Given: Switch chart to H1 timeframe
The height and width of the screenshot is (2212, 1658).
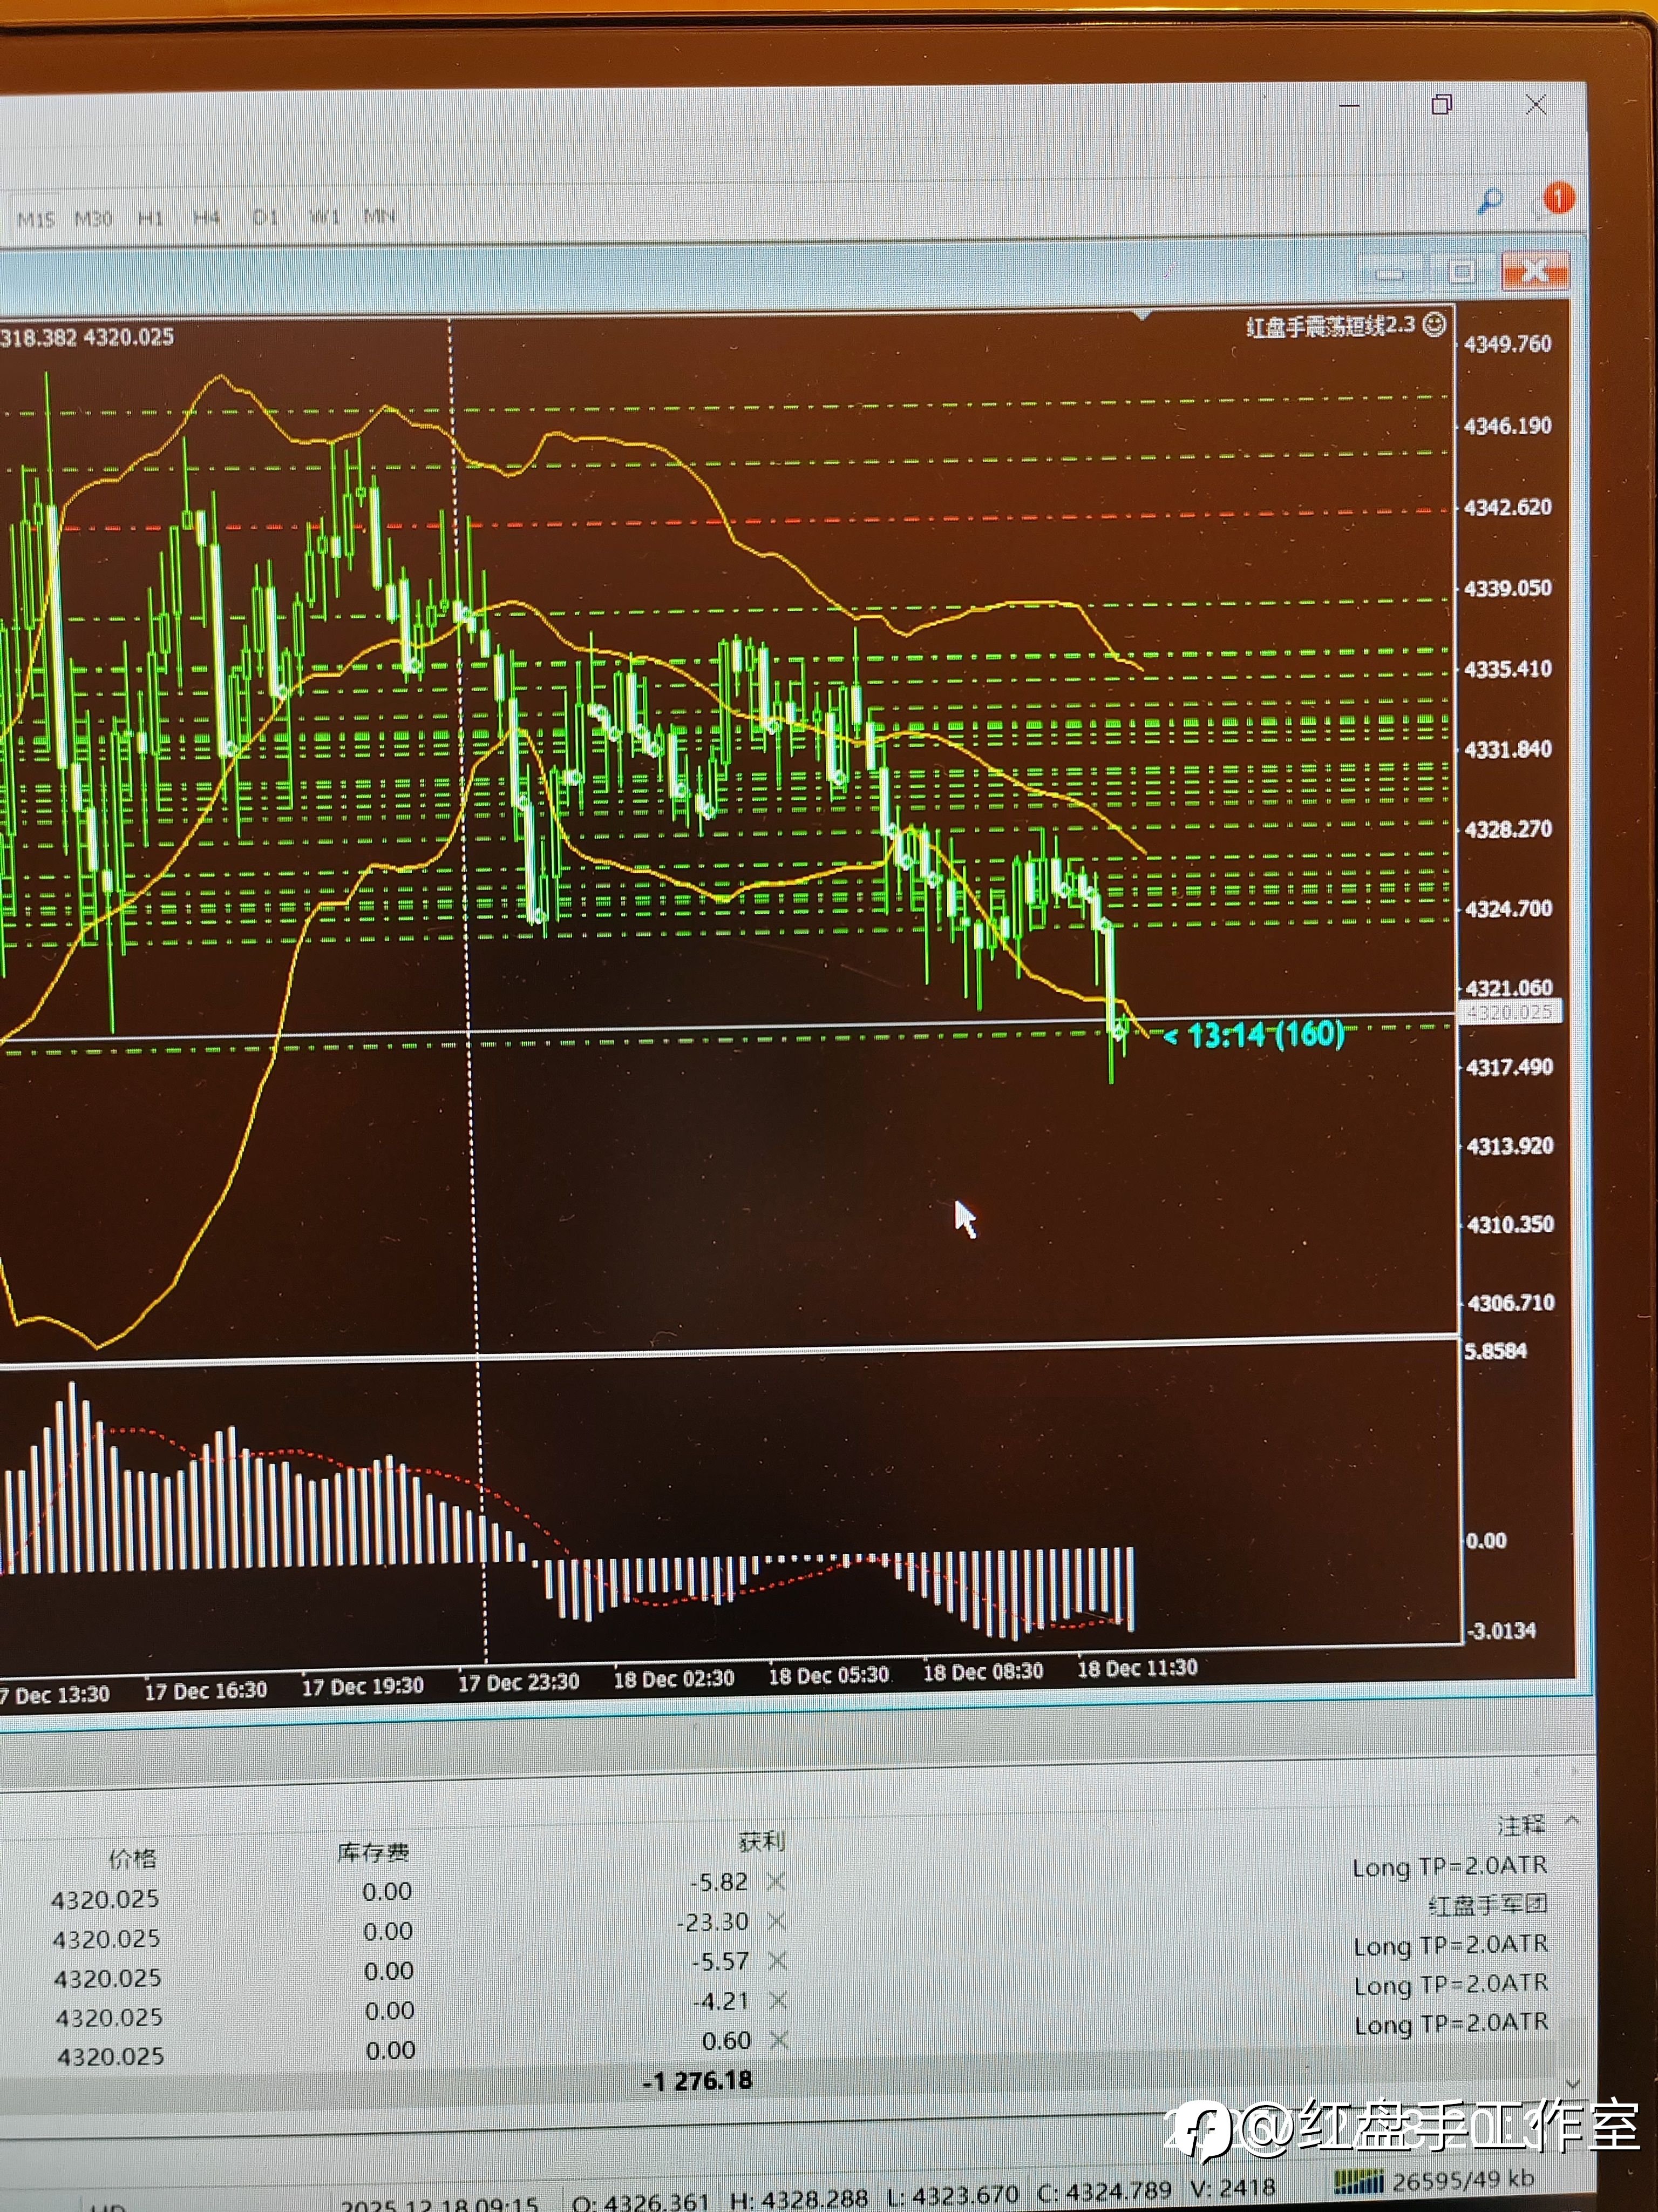Looking at the screenshot, I should point(150,218).
